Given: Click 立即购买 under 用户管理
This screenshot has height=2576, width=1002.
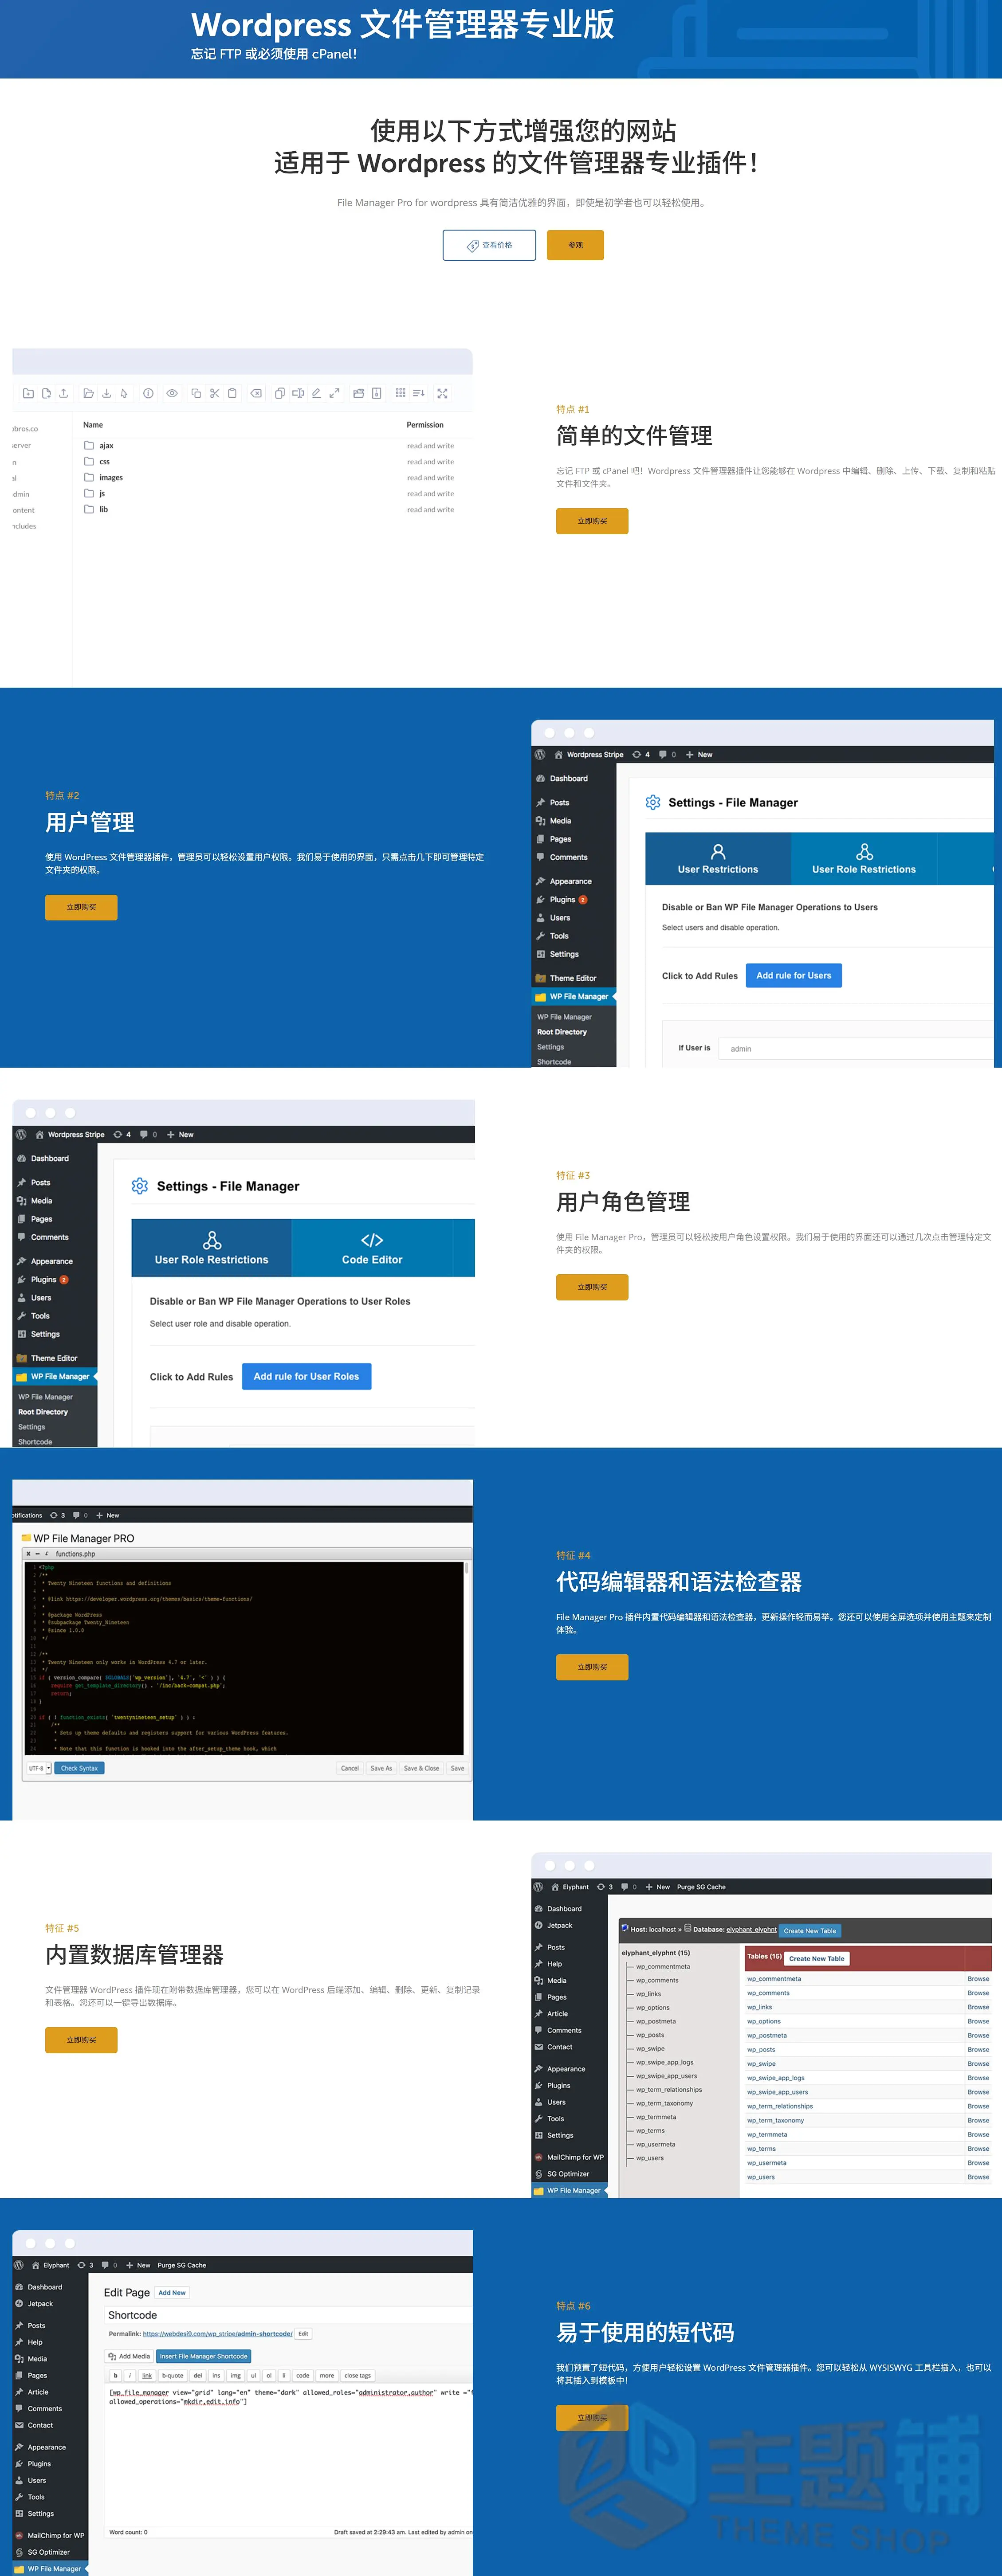Looking at the screenshot, I should click(x=81, y=907).
